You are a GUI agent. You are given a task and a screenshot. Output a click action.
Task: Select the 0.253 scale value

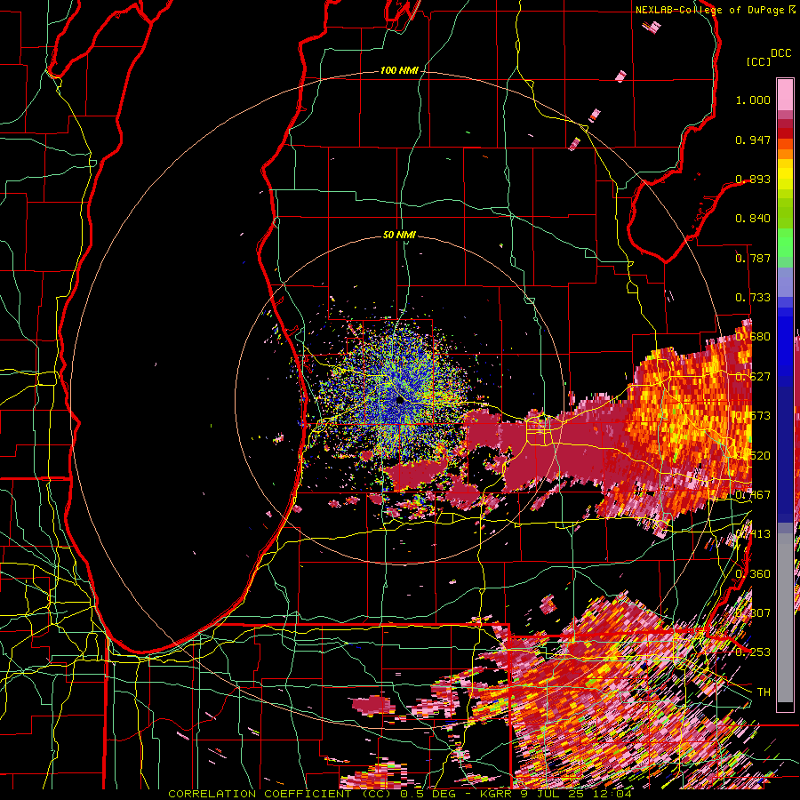pos(753,652)
